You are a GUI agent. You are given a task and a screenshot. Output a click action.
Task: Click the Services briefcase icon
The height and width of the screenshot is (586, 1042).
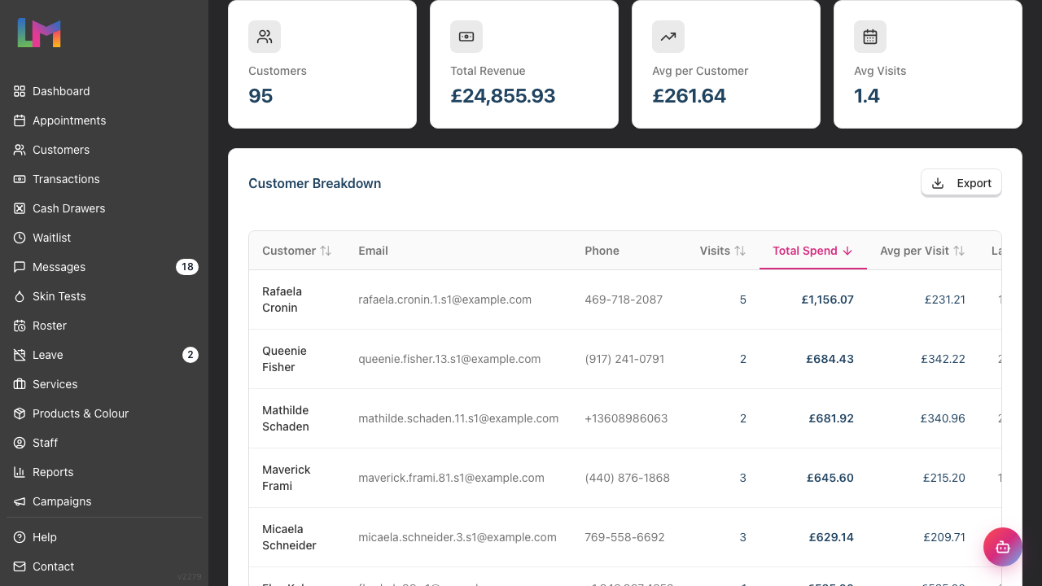[x=20, y=384]
